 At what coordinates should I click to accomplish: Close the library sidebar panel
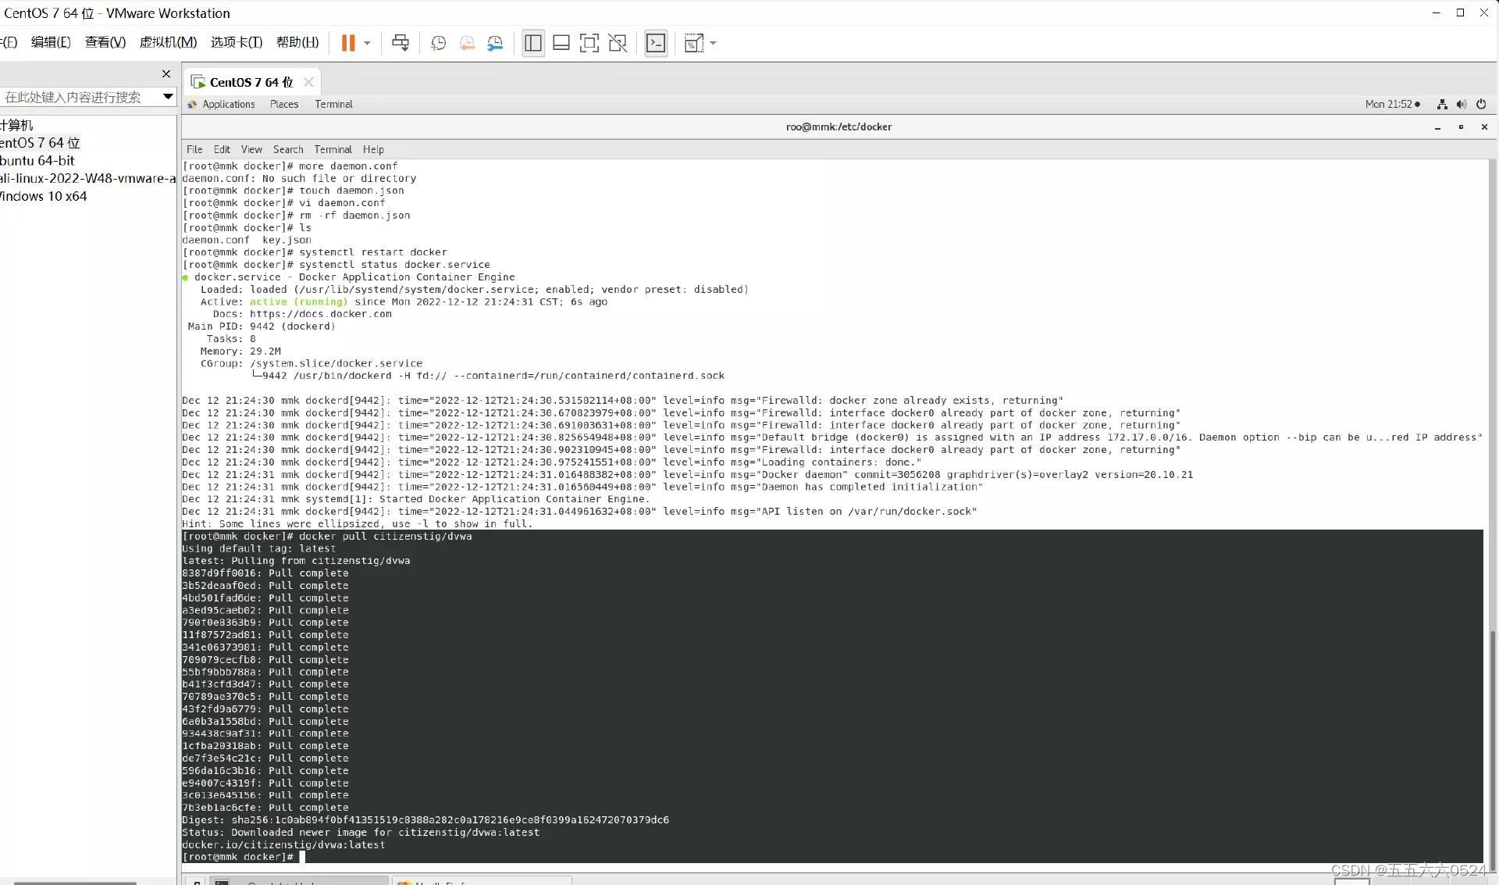coord(166,73)
